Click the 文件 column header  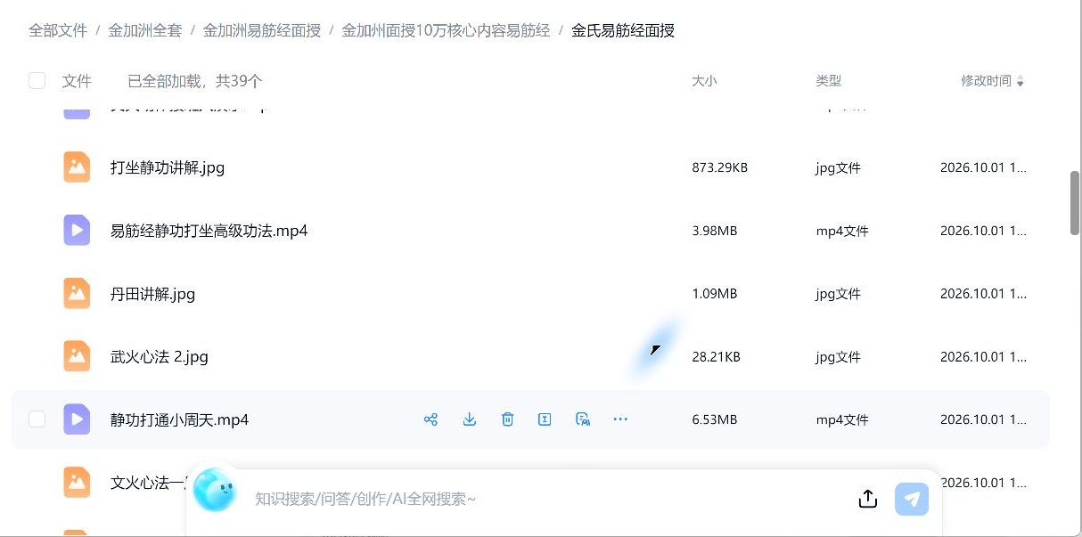coord(78,81)
